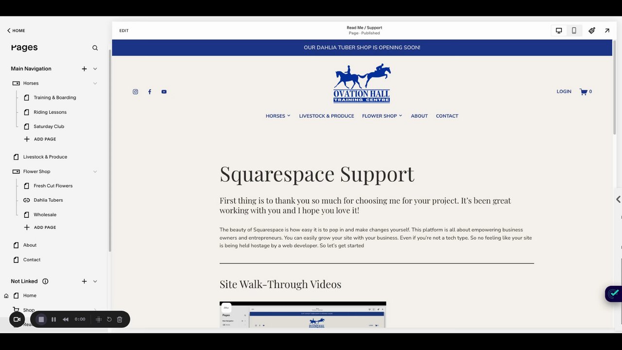Click the checkmark extension badge
The width and height of the screenshot is (622, 350).
coord(614,294)
